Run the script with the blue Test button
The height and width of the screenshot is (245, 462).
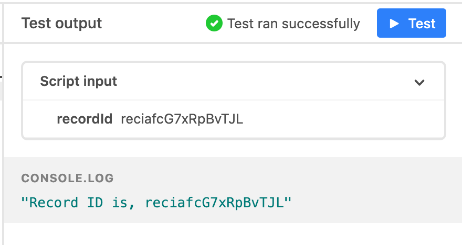[x=411, y=23]
